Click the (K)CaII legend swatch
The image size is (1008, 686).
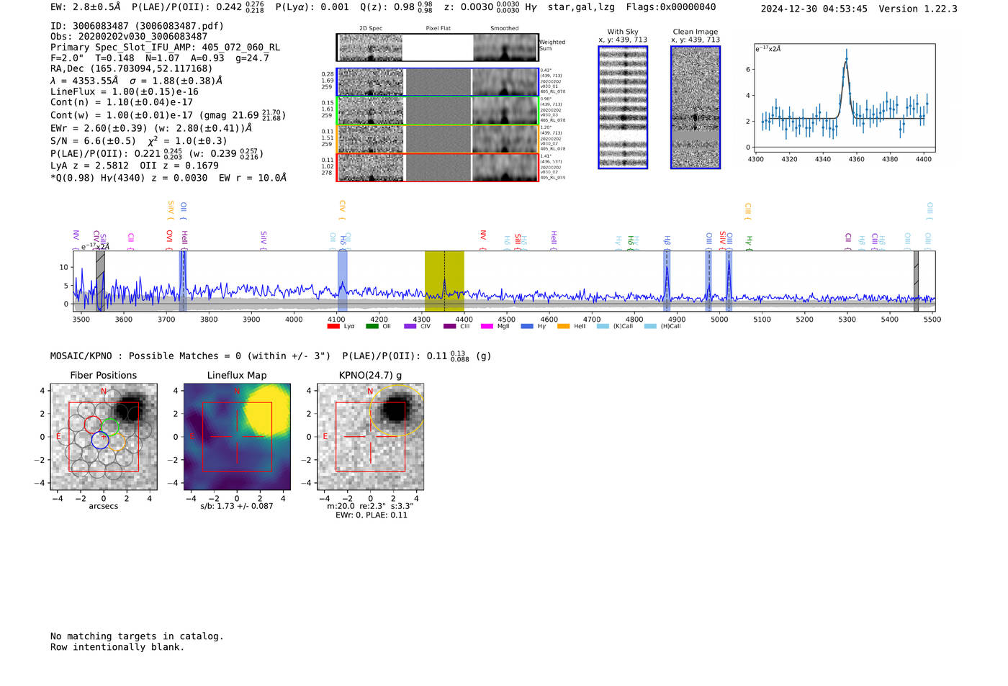(603, 327)
